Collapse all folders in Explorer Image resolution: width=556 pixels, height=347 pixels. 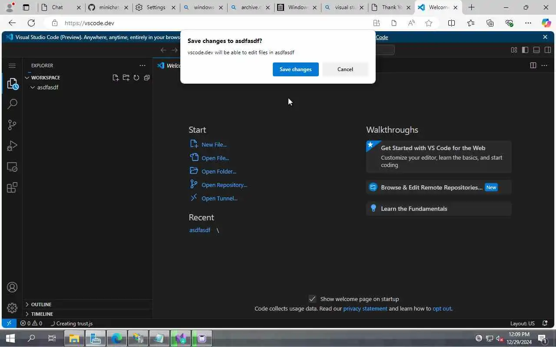pos(147,78)
